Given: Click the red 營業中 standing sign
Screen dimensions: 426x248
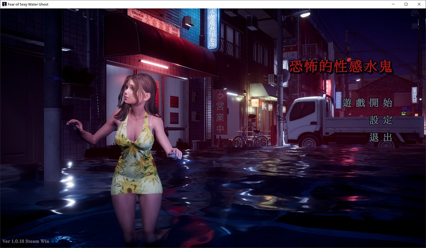Looking at the screenshot, I should pyautogui.click(x=220, y=112).
